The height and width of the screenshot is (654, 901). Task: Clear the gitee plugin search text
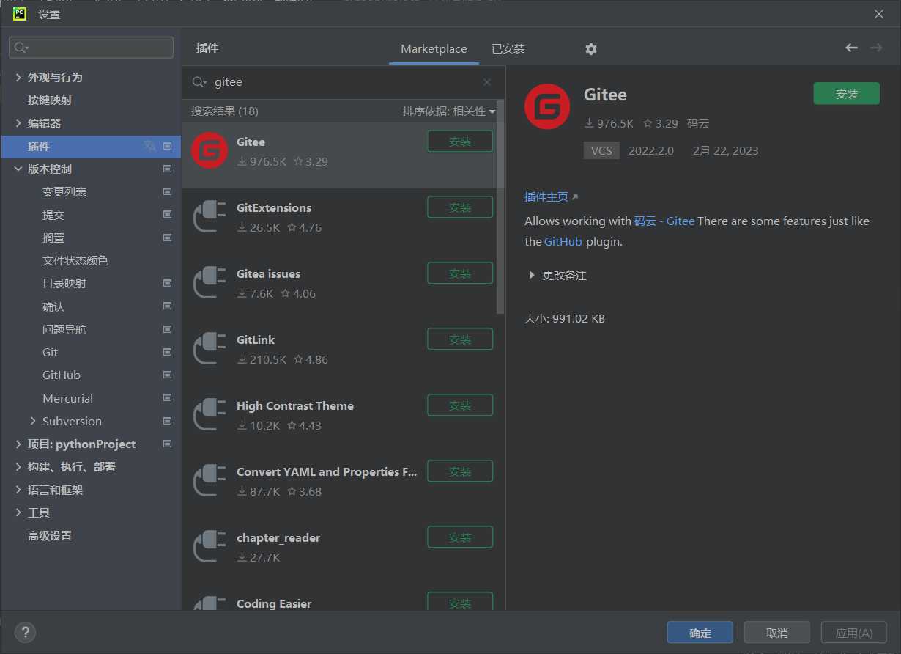pyautogui.click(x=487, y=82)
